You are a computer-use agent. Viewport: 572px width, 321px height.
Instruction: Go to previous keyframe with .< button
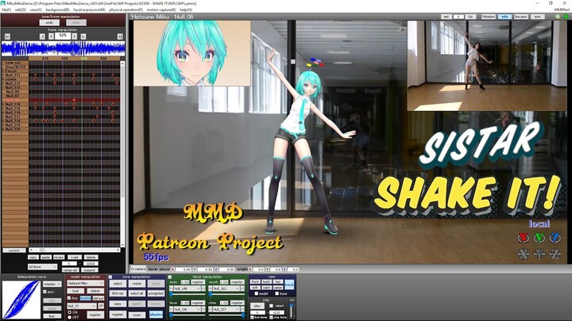pos(42,36)
